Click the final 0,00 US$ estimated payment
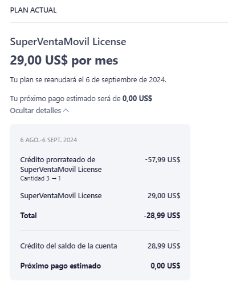The width and height of the screenshot is (228, 293). [x=165, y=266]
